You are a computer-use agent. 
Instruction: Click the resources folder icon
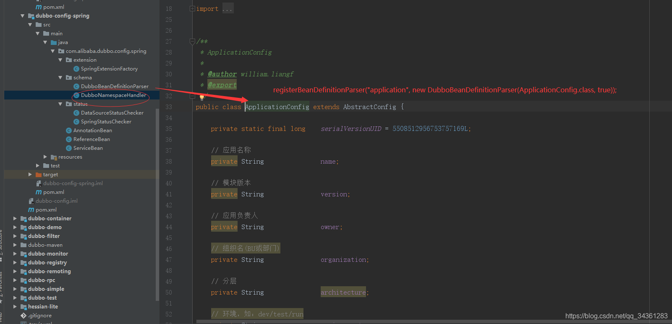[54, 157]
